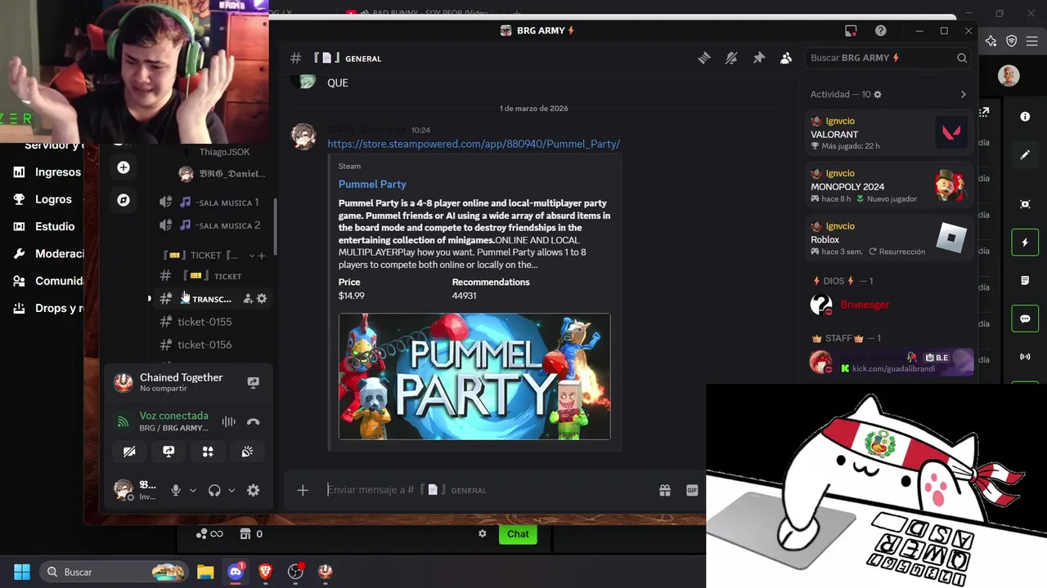The height and width of the screenshot is (588, 1047).
Task: Click the Pummel Party embed title
Action: click(372, 185)
